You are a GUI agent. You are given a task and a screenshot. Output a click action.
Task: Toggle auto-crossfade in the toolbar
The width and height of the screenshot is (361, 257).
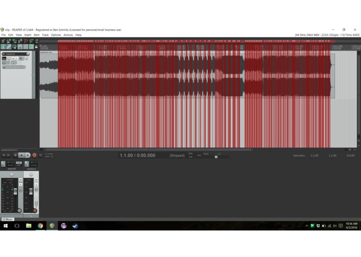tap(3, 46)
